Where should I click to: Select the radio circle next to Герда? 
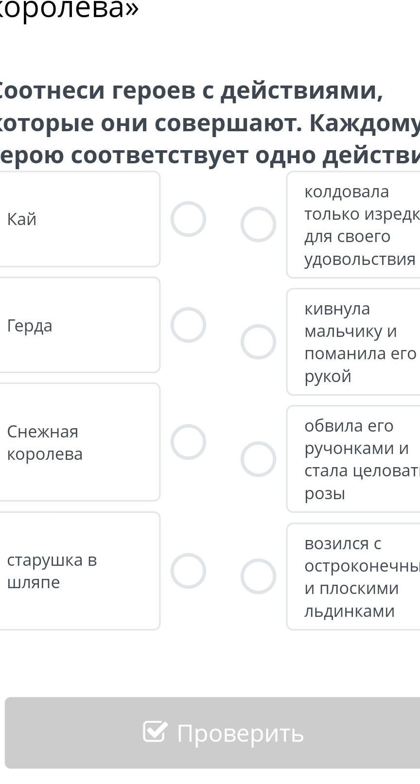pos(188,325)
